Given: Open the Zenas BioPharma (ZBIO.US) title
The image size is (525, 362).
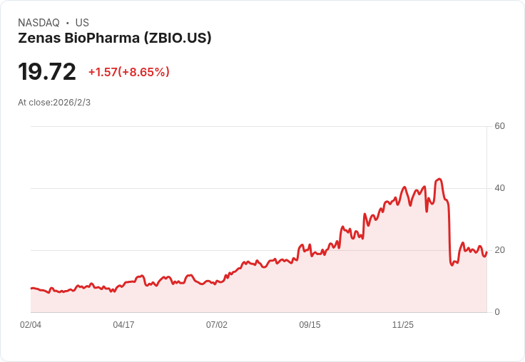Looking at the screenshot, I should [x=115, y=38].
